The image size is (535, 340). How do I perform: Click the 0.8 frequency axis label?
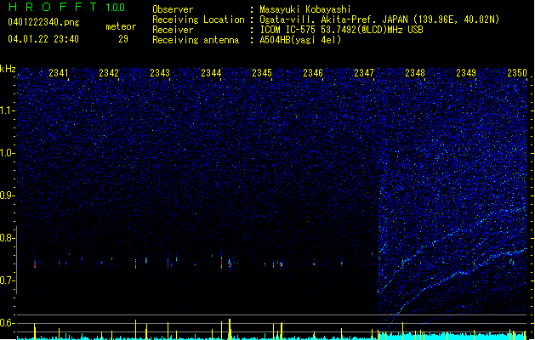point(8,238)
